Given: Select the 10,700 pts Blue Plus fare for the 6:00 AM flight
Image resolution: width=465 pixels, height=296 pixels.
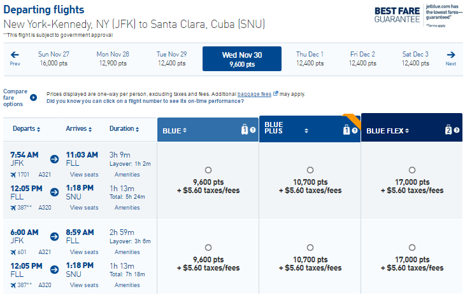Looking at the screenshot, I should pyautogui.click(x=310, y=248).
